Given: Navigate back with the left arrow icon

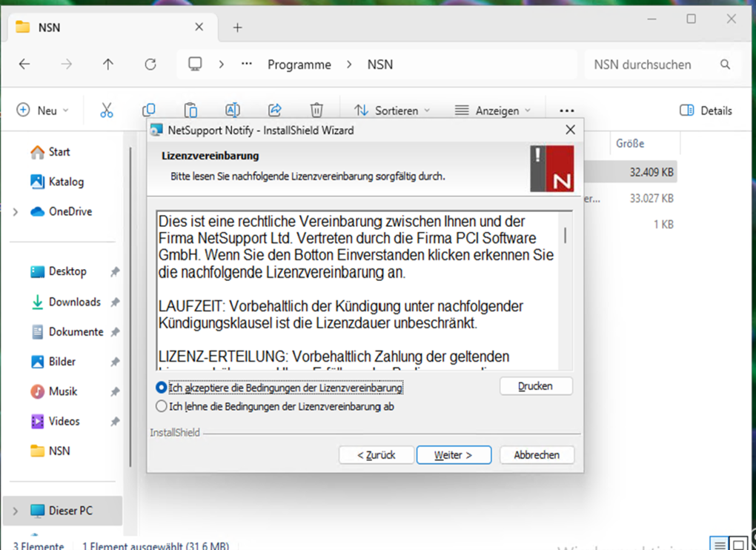Looking at the screenshot, I should (24, 64).
